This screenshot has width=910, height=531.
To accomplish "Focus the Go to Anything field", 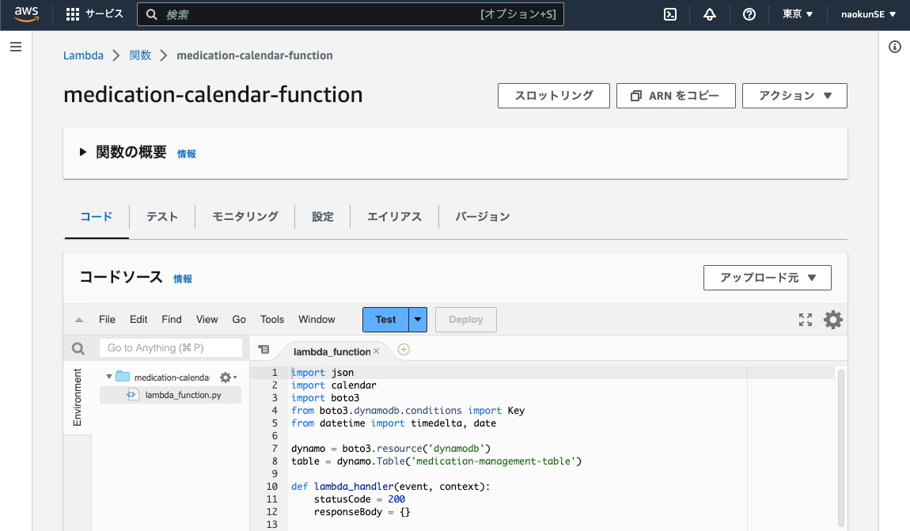I will click(171, 347).
